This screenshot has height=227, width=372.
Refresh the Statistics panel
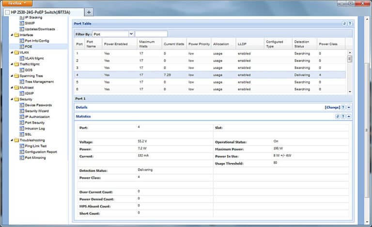338,116
